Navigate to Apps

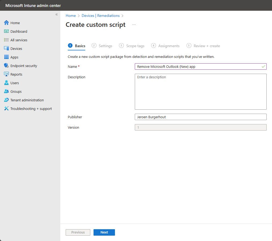(x=14, y=57)
